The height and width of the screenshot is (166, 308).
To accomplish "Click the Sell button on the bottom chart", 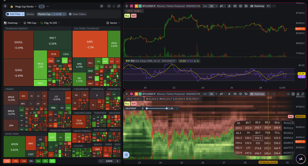I will coord(133,103).
